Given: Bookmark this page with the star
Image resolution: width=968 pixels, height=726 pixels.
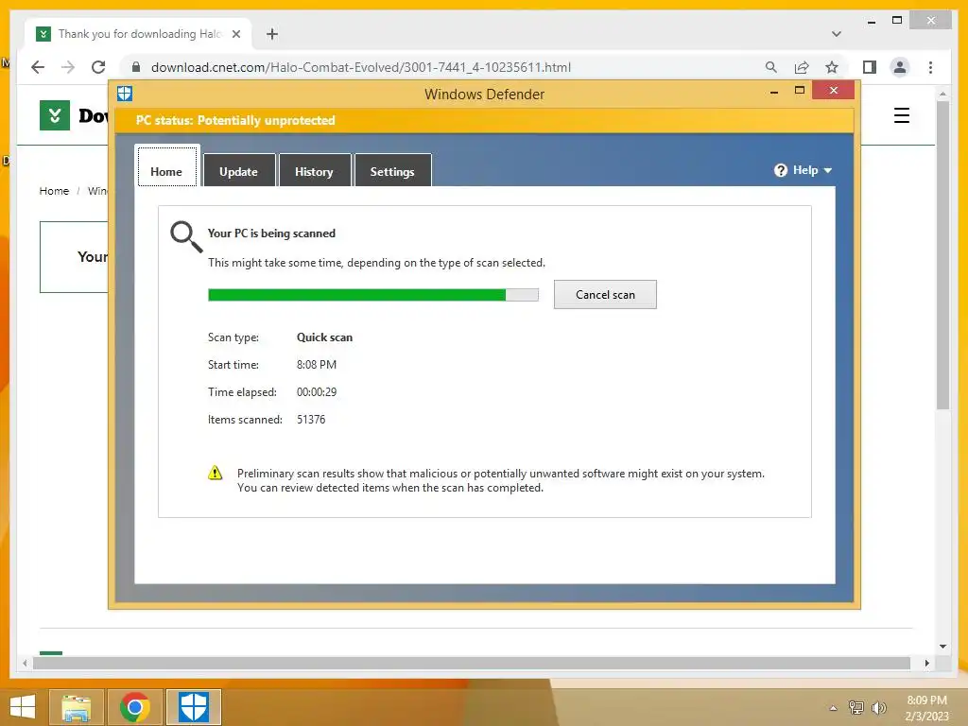Looking at the screenshot, I should tap(832, 67).
